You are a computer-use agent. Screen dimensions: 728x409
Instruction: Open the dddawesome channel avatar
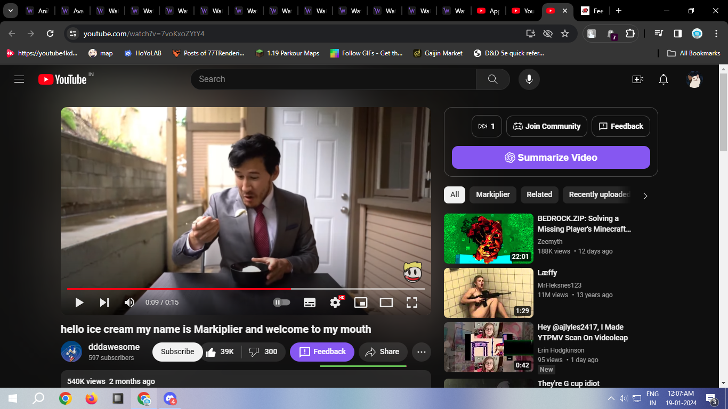tap(71, 352)
